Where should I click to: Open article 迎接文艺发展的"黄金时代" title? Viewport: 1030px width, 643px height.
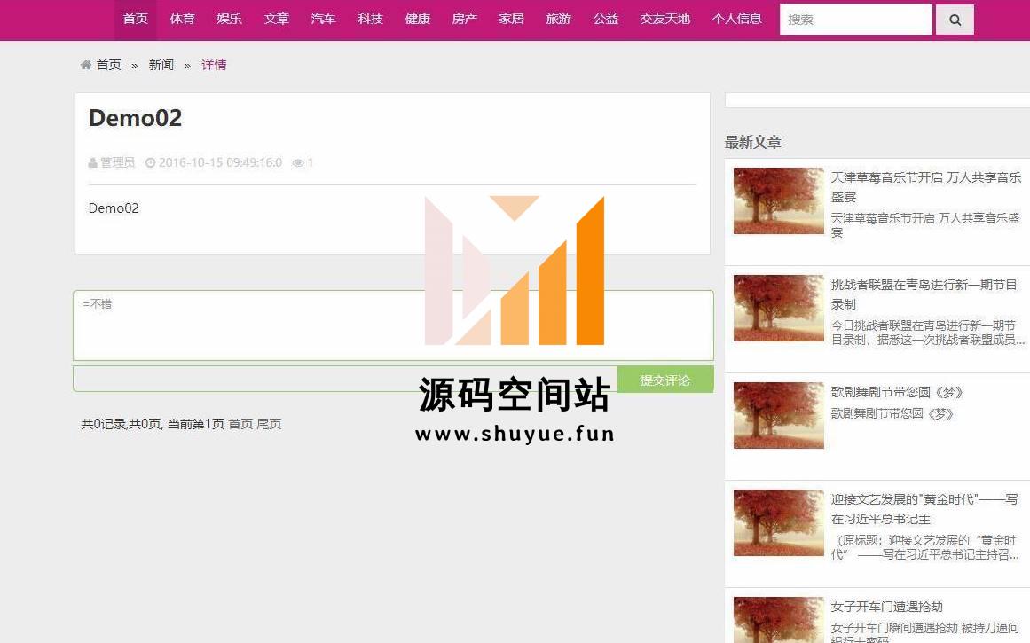[924, 508]
